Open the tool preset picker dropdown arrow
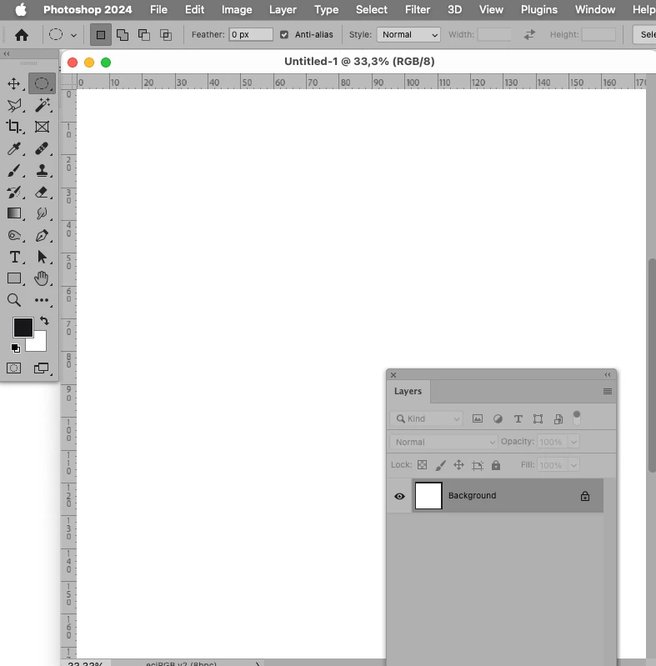Image resolution: width=656 pixels, height=666 pixels. [73, 35]
